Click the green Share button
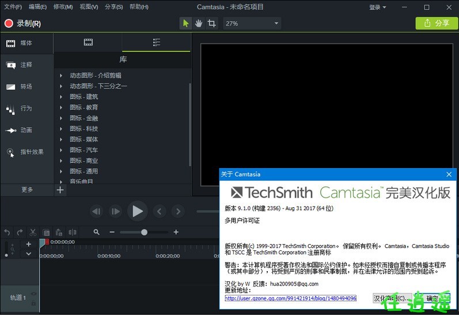The image size is (459, 316). [x=437, y=23]
